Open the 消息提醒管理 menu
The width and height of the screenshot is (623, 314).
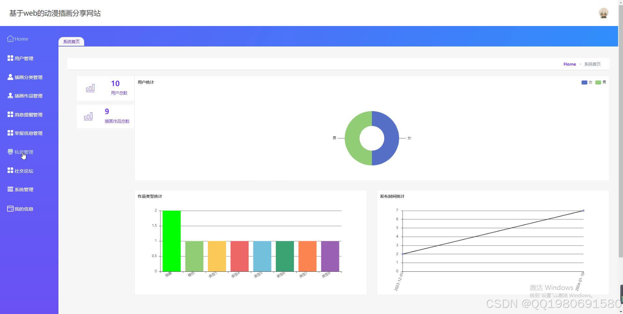29,114
